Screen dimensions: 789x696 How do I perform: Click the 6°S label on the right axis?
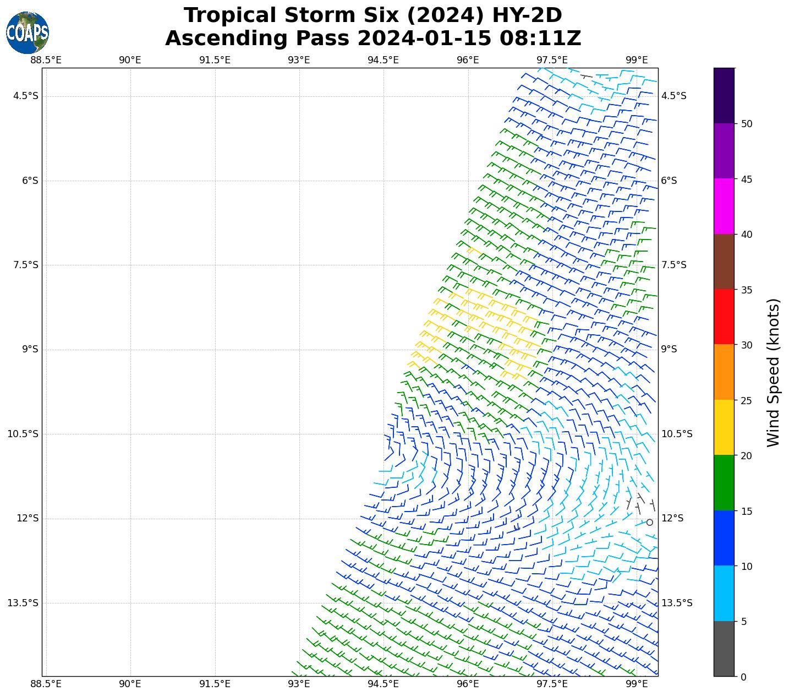click(x=669, y=181)
